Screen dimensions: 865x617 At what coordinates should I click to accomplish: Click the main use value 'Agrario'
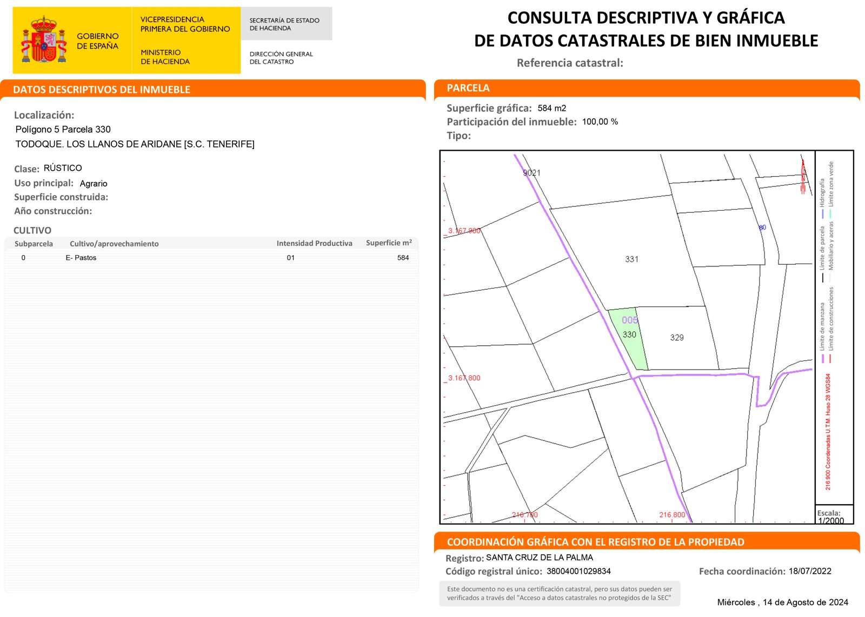click(94, 184)
